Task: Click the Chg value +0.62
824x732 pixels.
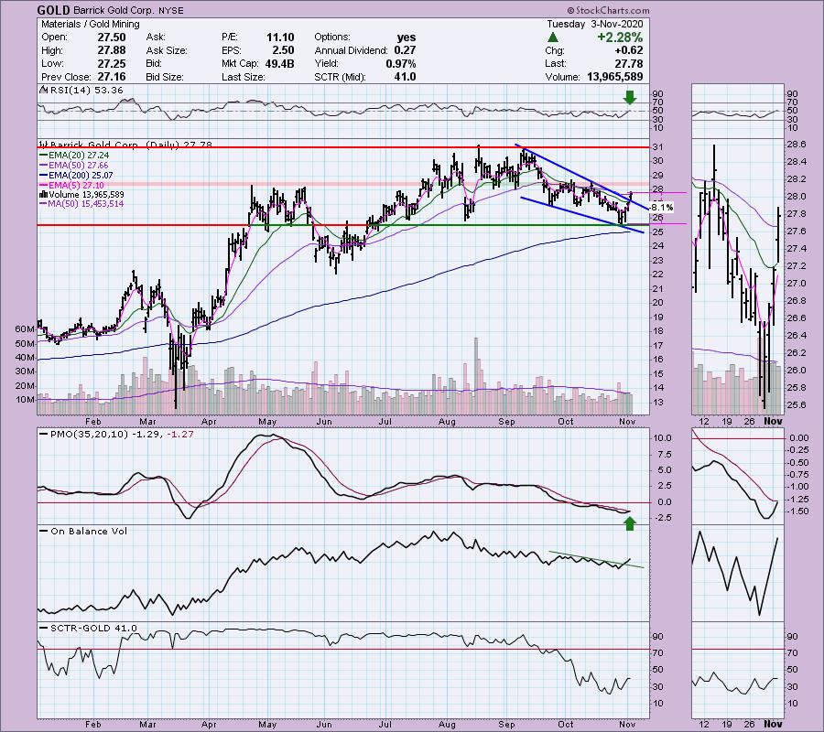Action: pyautogui.click(x=628, y=50)
